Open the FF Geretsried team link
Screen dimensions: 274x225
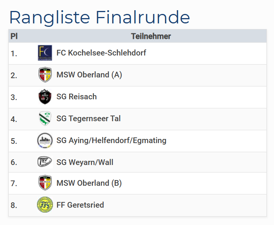coord(80,205)
